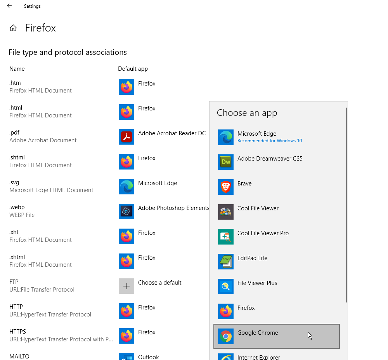The height and width of the screenshot is (360, 388).
Task: Click the FTP protocol name
Action: 14,281
